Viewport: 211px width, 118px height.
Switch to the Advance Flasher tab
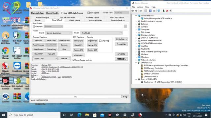(x=95, y=20)
